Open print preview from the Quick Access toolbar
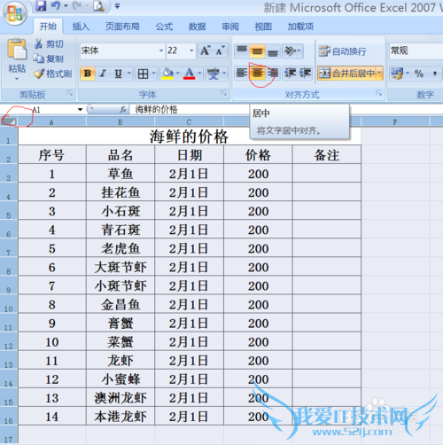The image size is (443, 445). point(98,6)
